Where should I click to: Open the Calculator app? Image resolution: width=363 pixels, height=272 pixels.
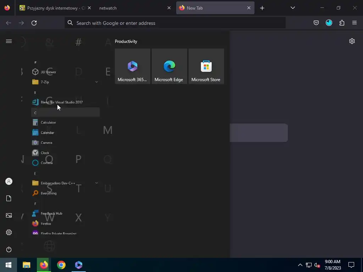pos(65,122)
